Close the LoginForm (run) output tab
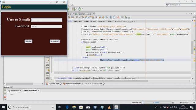 click(39, 90)
